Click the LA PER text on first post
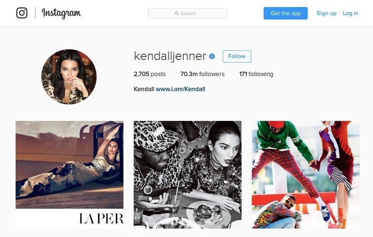Image resolution: width=373 pixels, height=237 pixels. pyautogui.click(x=101, y=219)
